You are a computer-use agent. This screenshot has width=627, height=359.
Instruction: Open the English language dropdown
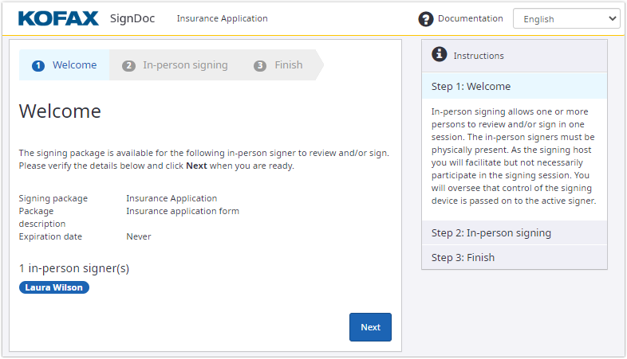point(566,19)
